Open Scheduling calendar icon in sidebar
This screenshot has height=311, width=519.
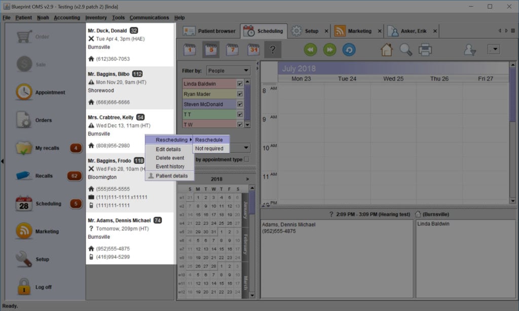24,204
